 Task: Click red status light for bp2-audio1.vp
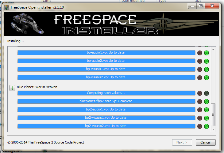tap(199, 110)
